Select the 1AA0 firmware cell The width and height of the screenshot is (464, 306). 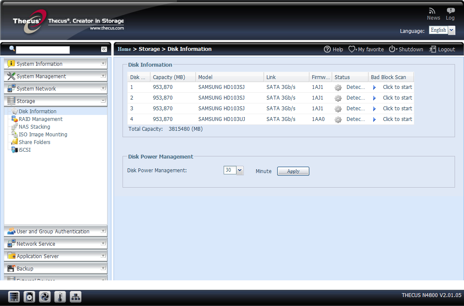coord(318,119)
